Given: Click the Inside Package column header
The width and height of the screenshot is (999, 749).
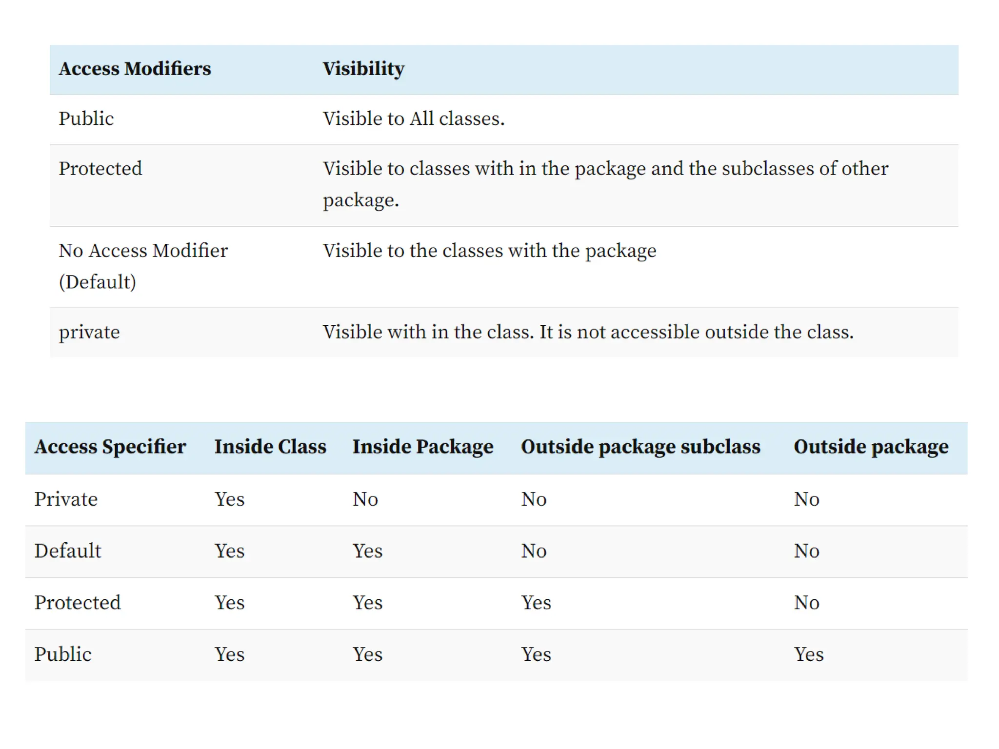Looking at the screenshot, I should pyautogui.click(x=423, y=447).
